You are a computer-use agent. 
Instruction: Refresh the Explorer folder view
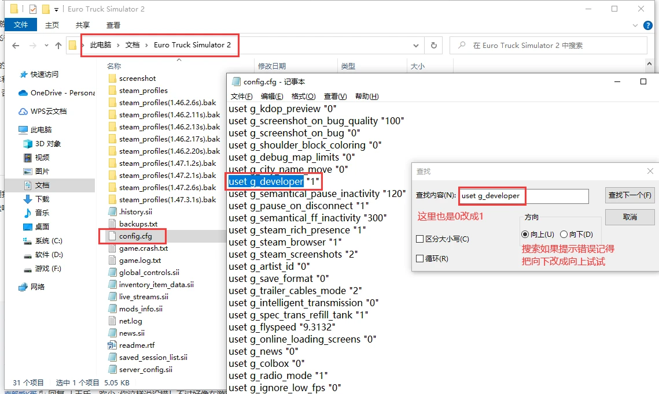[434, 45]
